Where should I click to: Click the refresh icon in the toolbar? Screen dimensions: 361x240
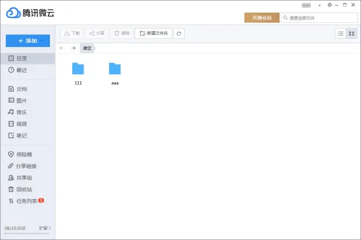click(x=179, y=33)
